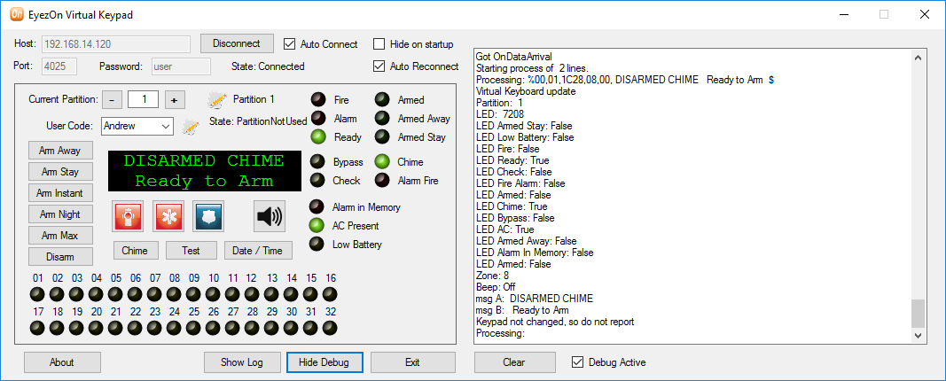
Task: Click the Host address field
Action: pyautogui.click(x=116, y=44)
